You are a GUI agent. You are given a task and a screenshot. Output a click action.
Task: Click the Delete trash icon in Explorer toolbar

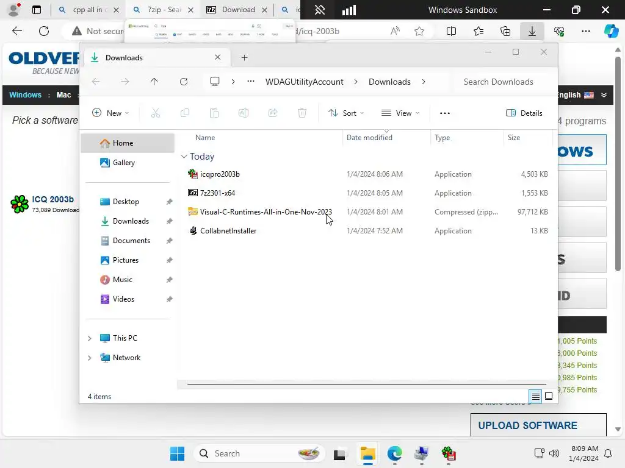click(302, 113)
